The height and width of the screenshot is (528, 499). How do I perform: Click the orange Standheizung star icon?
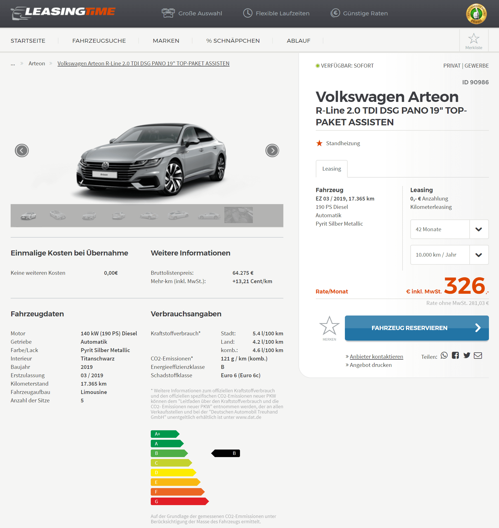pyautogui.click(x=319, y=143)
